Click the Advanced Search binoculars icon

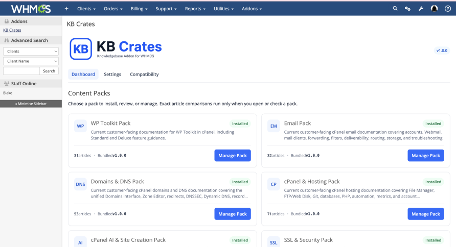pyautogui.click(x=7, y=40)
